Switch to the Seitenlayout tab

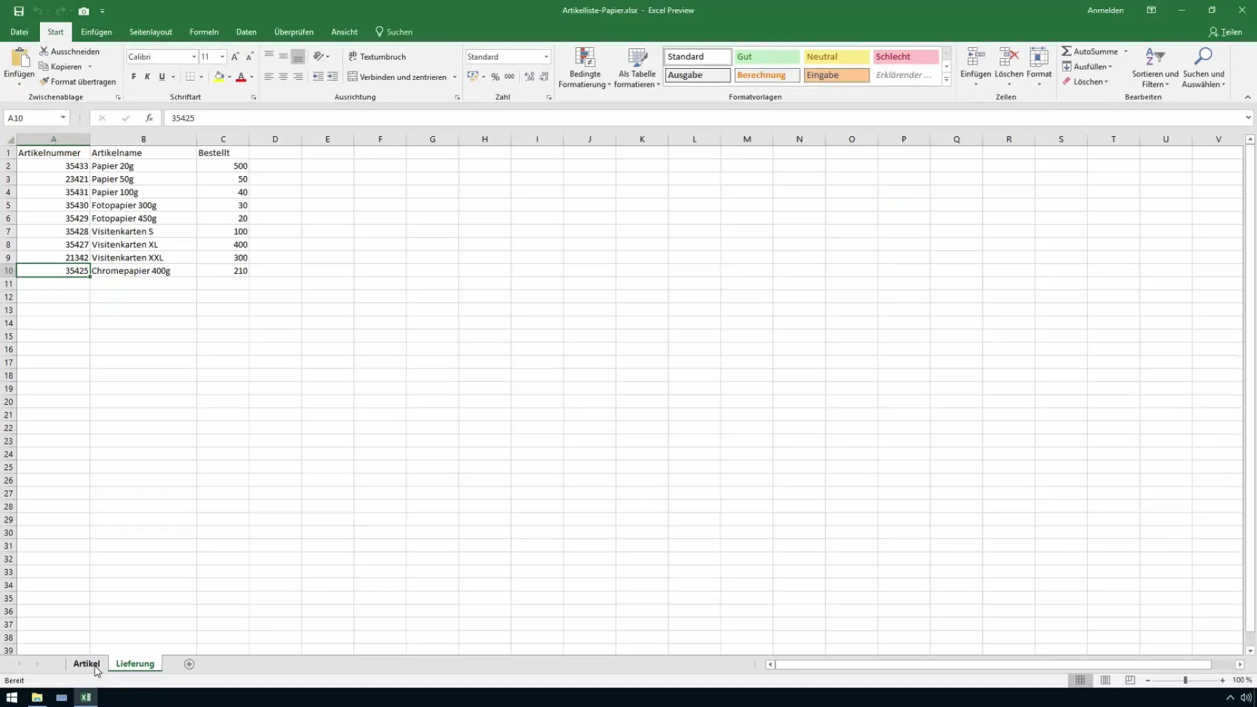point(151,31)
